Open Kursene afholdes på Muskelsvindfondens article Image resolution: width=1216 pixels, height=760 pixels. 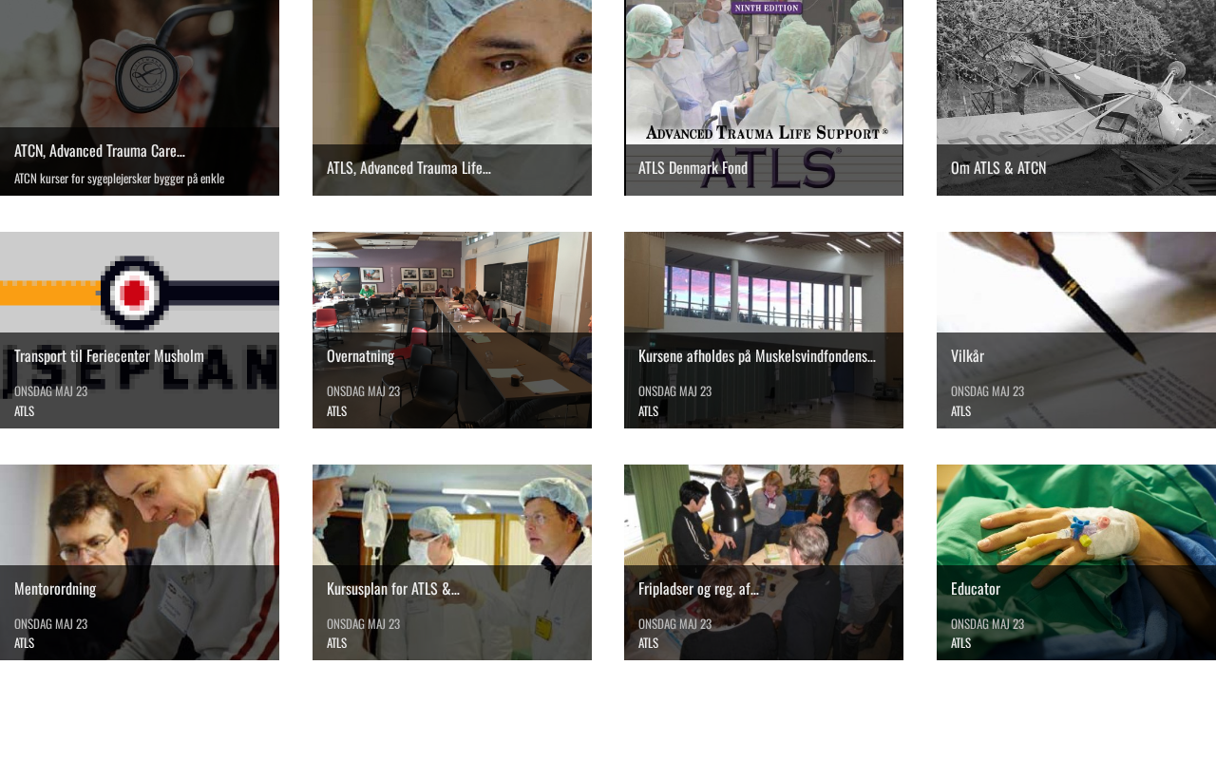[x=757, y=355]
